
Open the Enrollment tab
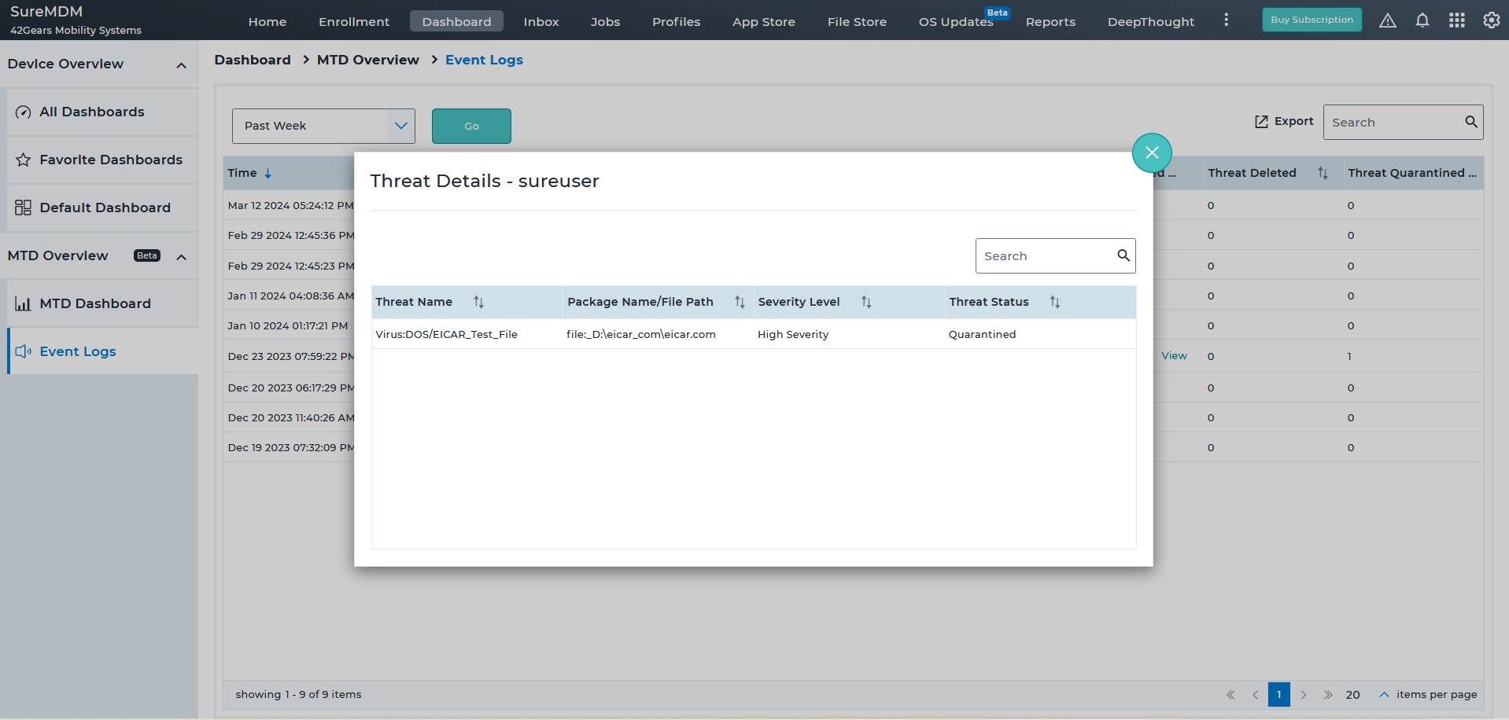pyautogui.click(x=354, y=21)
